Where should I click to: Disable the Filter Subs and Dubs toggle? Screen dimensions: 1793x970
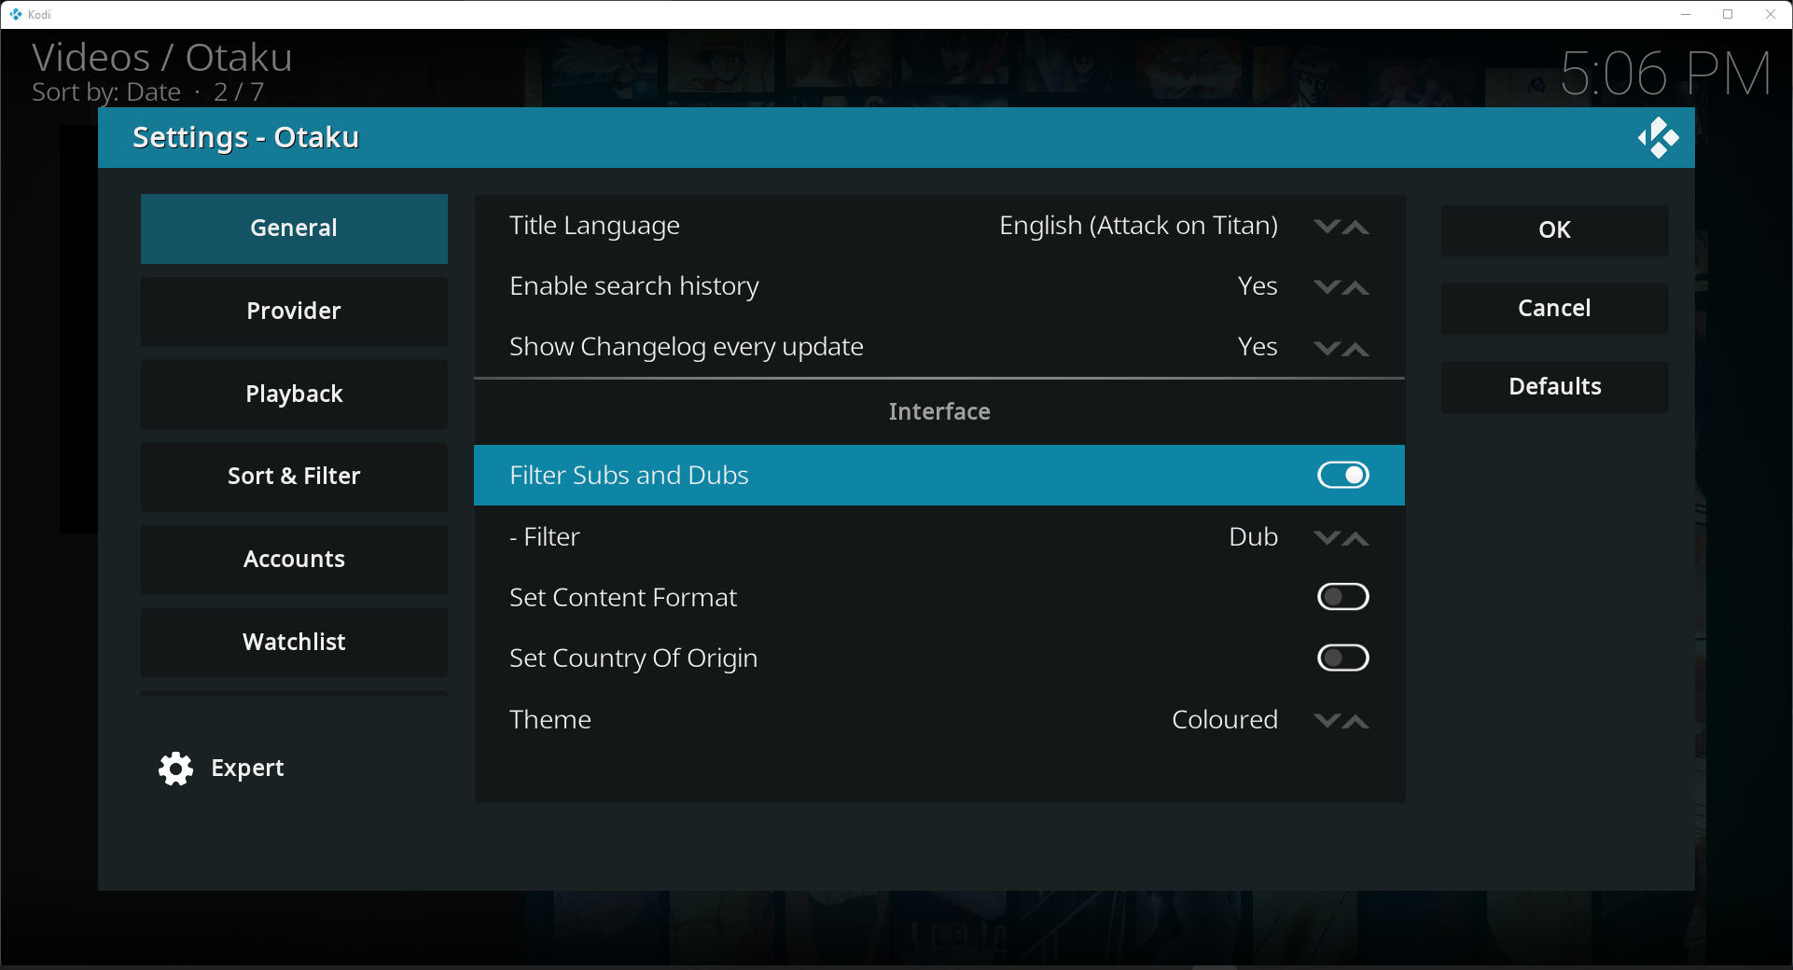click(1343, 475)
